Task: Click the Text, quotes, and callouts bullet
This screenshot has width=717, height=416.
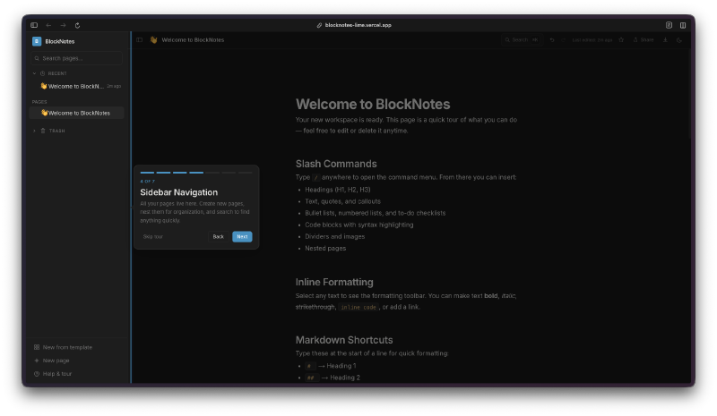Action: [342, 201]
